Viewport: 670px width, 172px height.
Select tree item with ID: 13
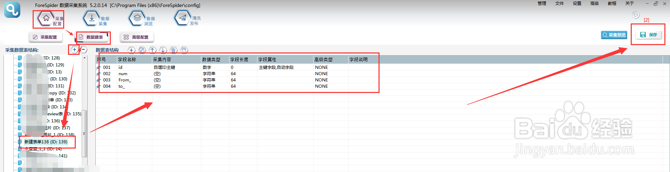pos(54,72)
